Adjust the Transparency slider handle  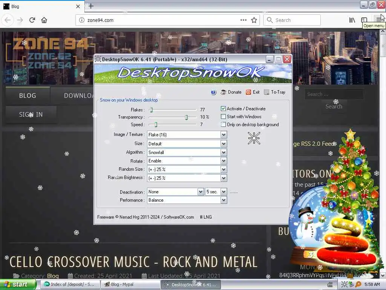pos(186,117)
